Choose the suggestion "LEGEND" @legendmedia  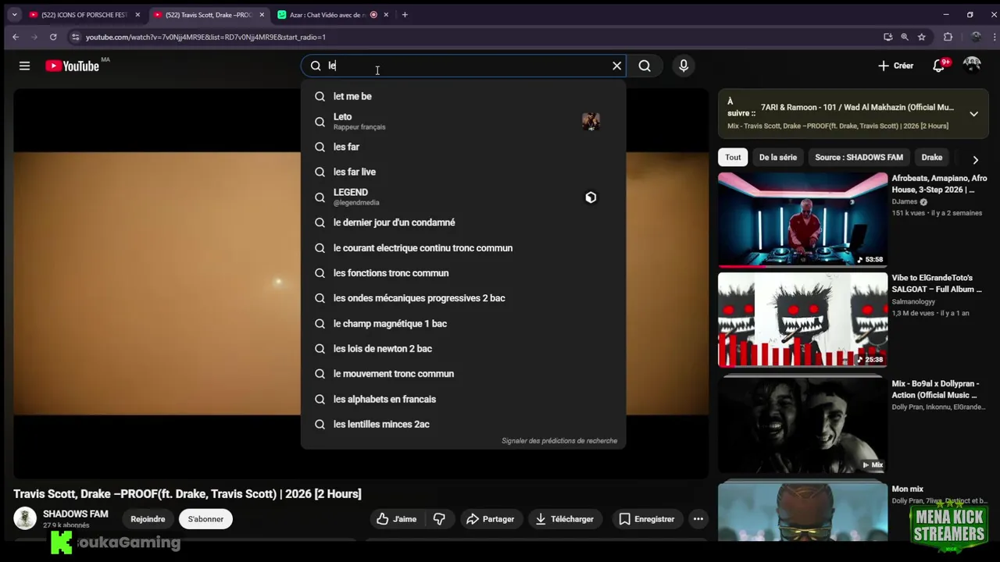[x=463, y=197]
